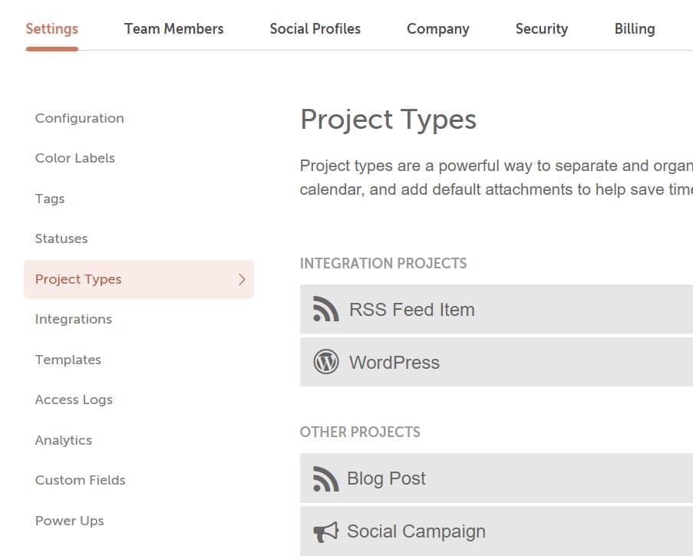Click the Project Types page title
Image resolution: width=693 pixels, height=559 pixels.
click(x=388, y=120)
